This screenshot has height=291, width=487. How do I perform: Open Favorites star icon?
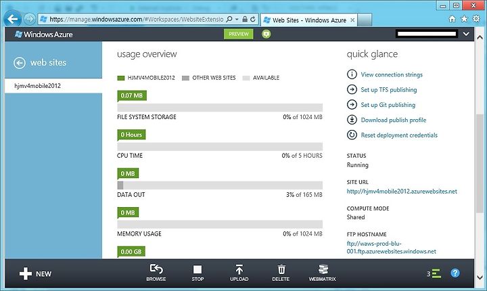click(464, 19)
